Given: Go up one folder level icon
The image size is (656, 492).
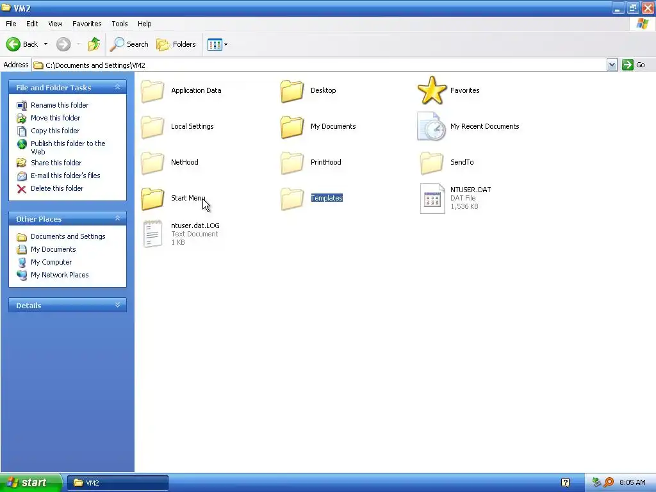Looking at the screenshot, I should pos(94,44).
